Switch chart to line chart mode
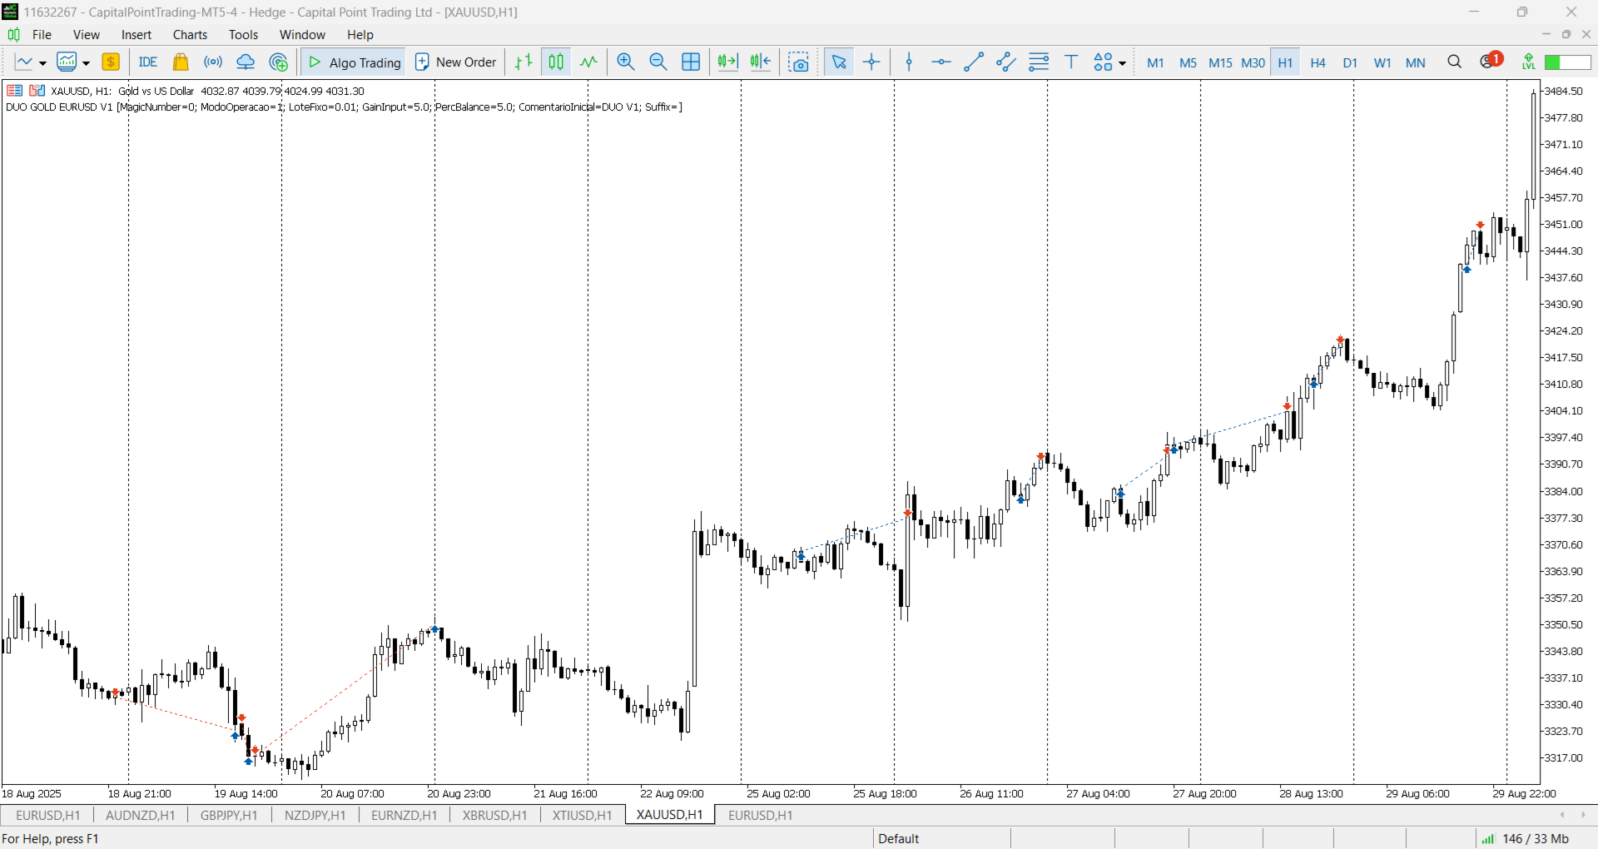This screenshot has width=1598, height=849. pyautogui.click(x=588, y=62)
